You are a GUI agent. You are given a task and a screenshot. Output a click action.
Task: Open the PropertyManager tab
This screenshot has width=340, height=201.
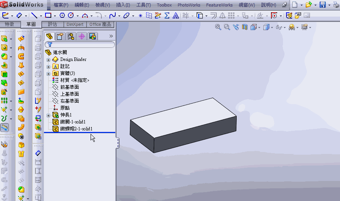(60, 36)
